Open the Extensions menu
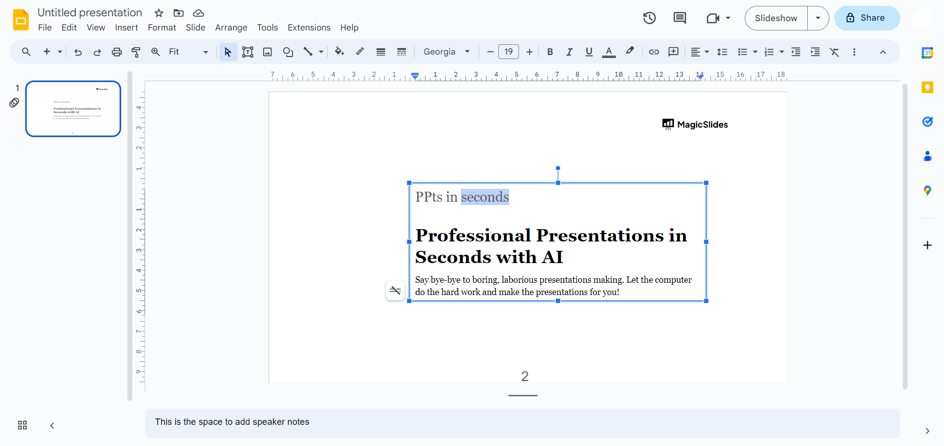The image size is (944, 446). click(309, 28)
